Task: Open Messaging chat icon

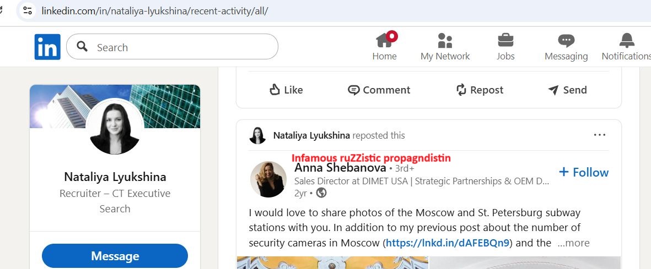Action: coord(566,41)
